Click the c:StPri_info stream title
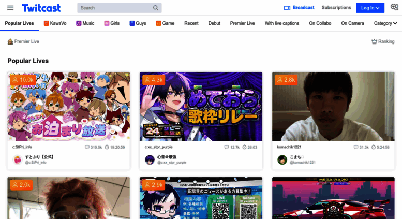 22,147
